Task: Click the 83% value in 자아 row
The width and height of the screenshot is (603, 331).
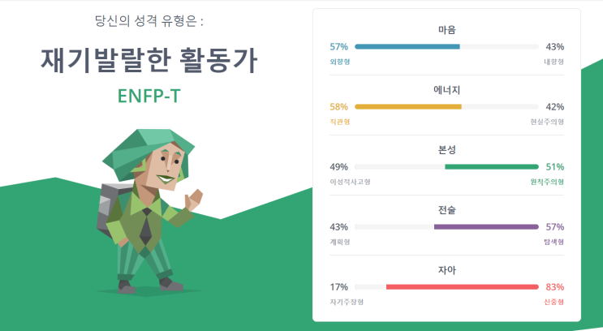Action: pyautogui.click(x=555, y=287)
